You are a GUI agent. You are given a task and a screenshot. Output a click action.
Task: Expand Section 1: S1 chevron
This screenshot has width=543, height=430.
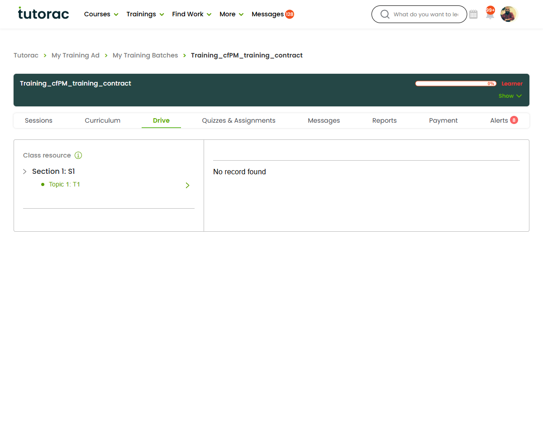click(25, 172)
